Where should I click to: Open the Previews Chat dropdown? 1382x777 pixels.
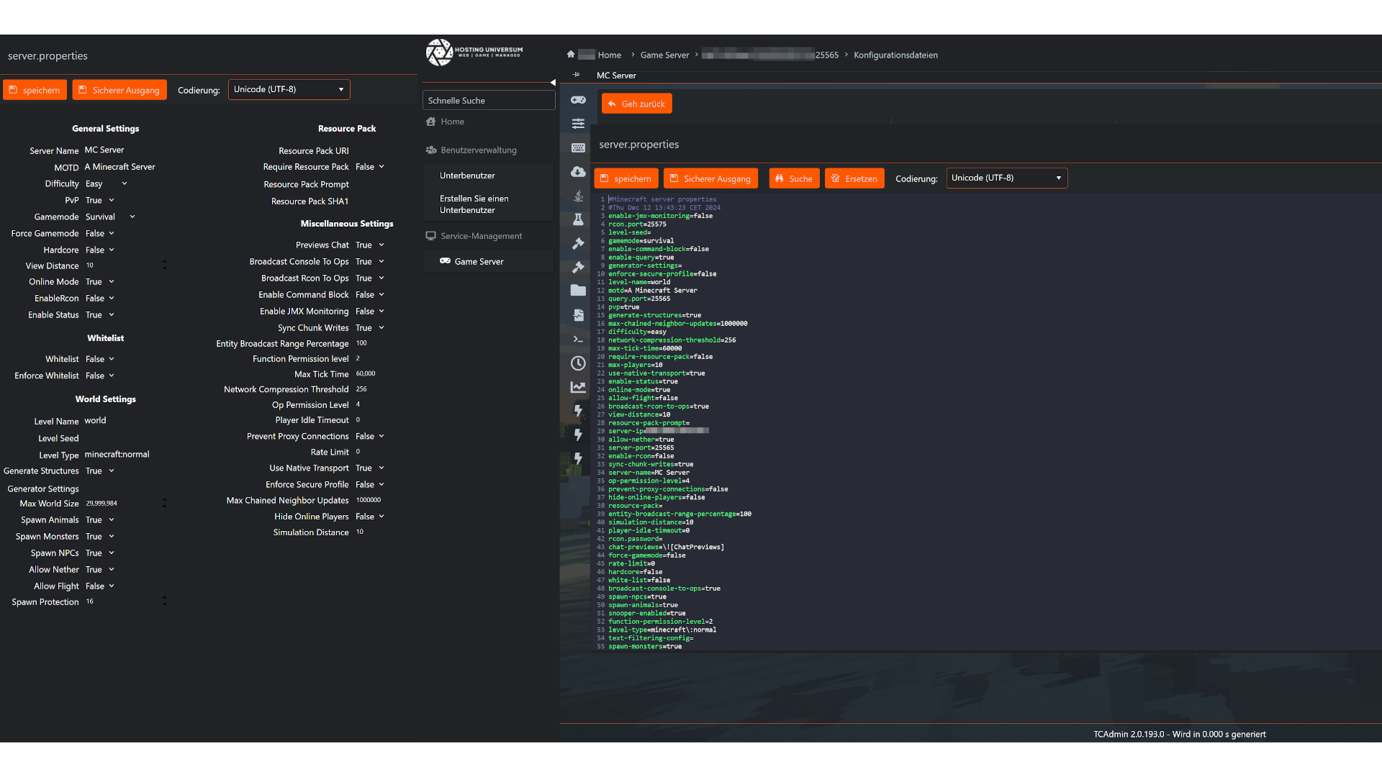point(370,245)
